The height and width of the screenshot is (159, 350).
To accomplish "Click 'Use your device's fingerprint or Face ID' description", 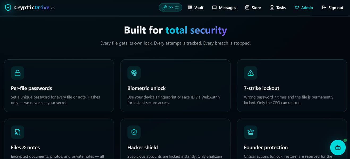I will tap(174, 100).
